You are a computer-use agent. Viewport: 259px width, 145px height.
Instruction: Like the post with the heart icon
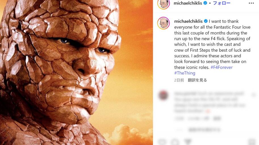tap(162, 142)
